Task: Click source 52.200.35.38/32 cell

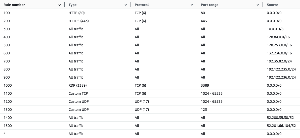Action: click(280, 118)
